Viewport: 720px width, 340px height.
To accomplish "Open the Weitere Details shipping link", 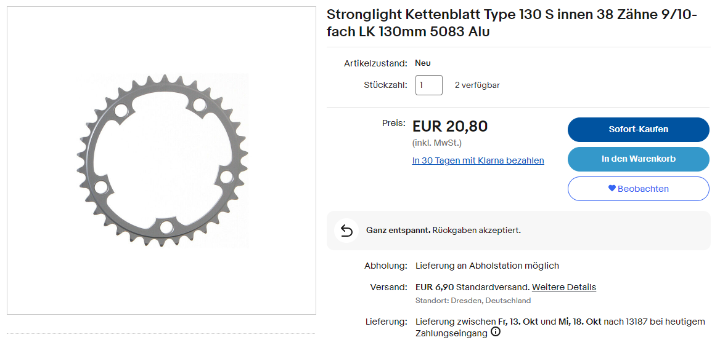I will (564, 287).
